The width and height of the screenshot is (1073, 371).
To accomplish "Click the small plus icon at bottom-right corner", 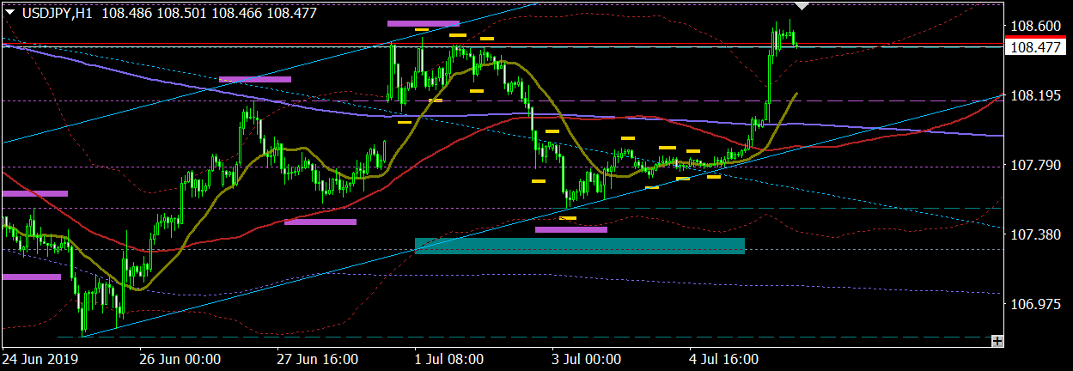I will (997, 341).
